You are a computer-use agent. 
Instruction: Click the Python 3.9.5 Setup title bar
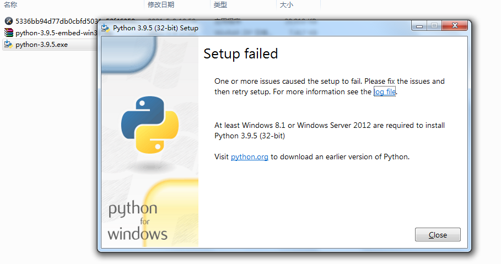click(x=256, y=28)
